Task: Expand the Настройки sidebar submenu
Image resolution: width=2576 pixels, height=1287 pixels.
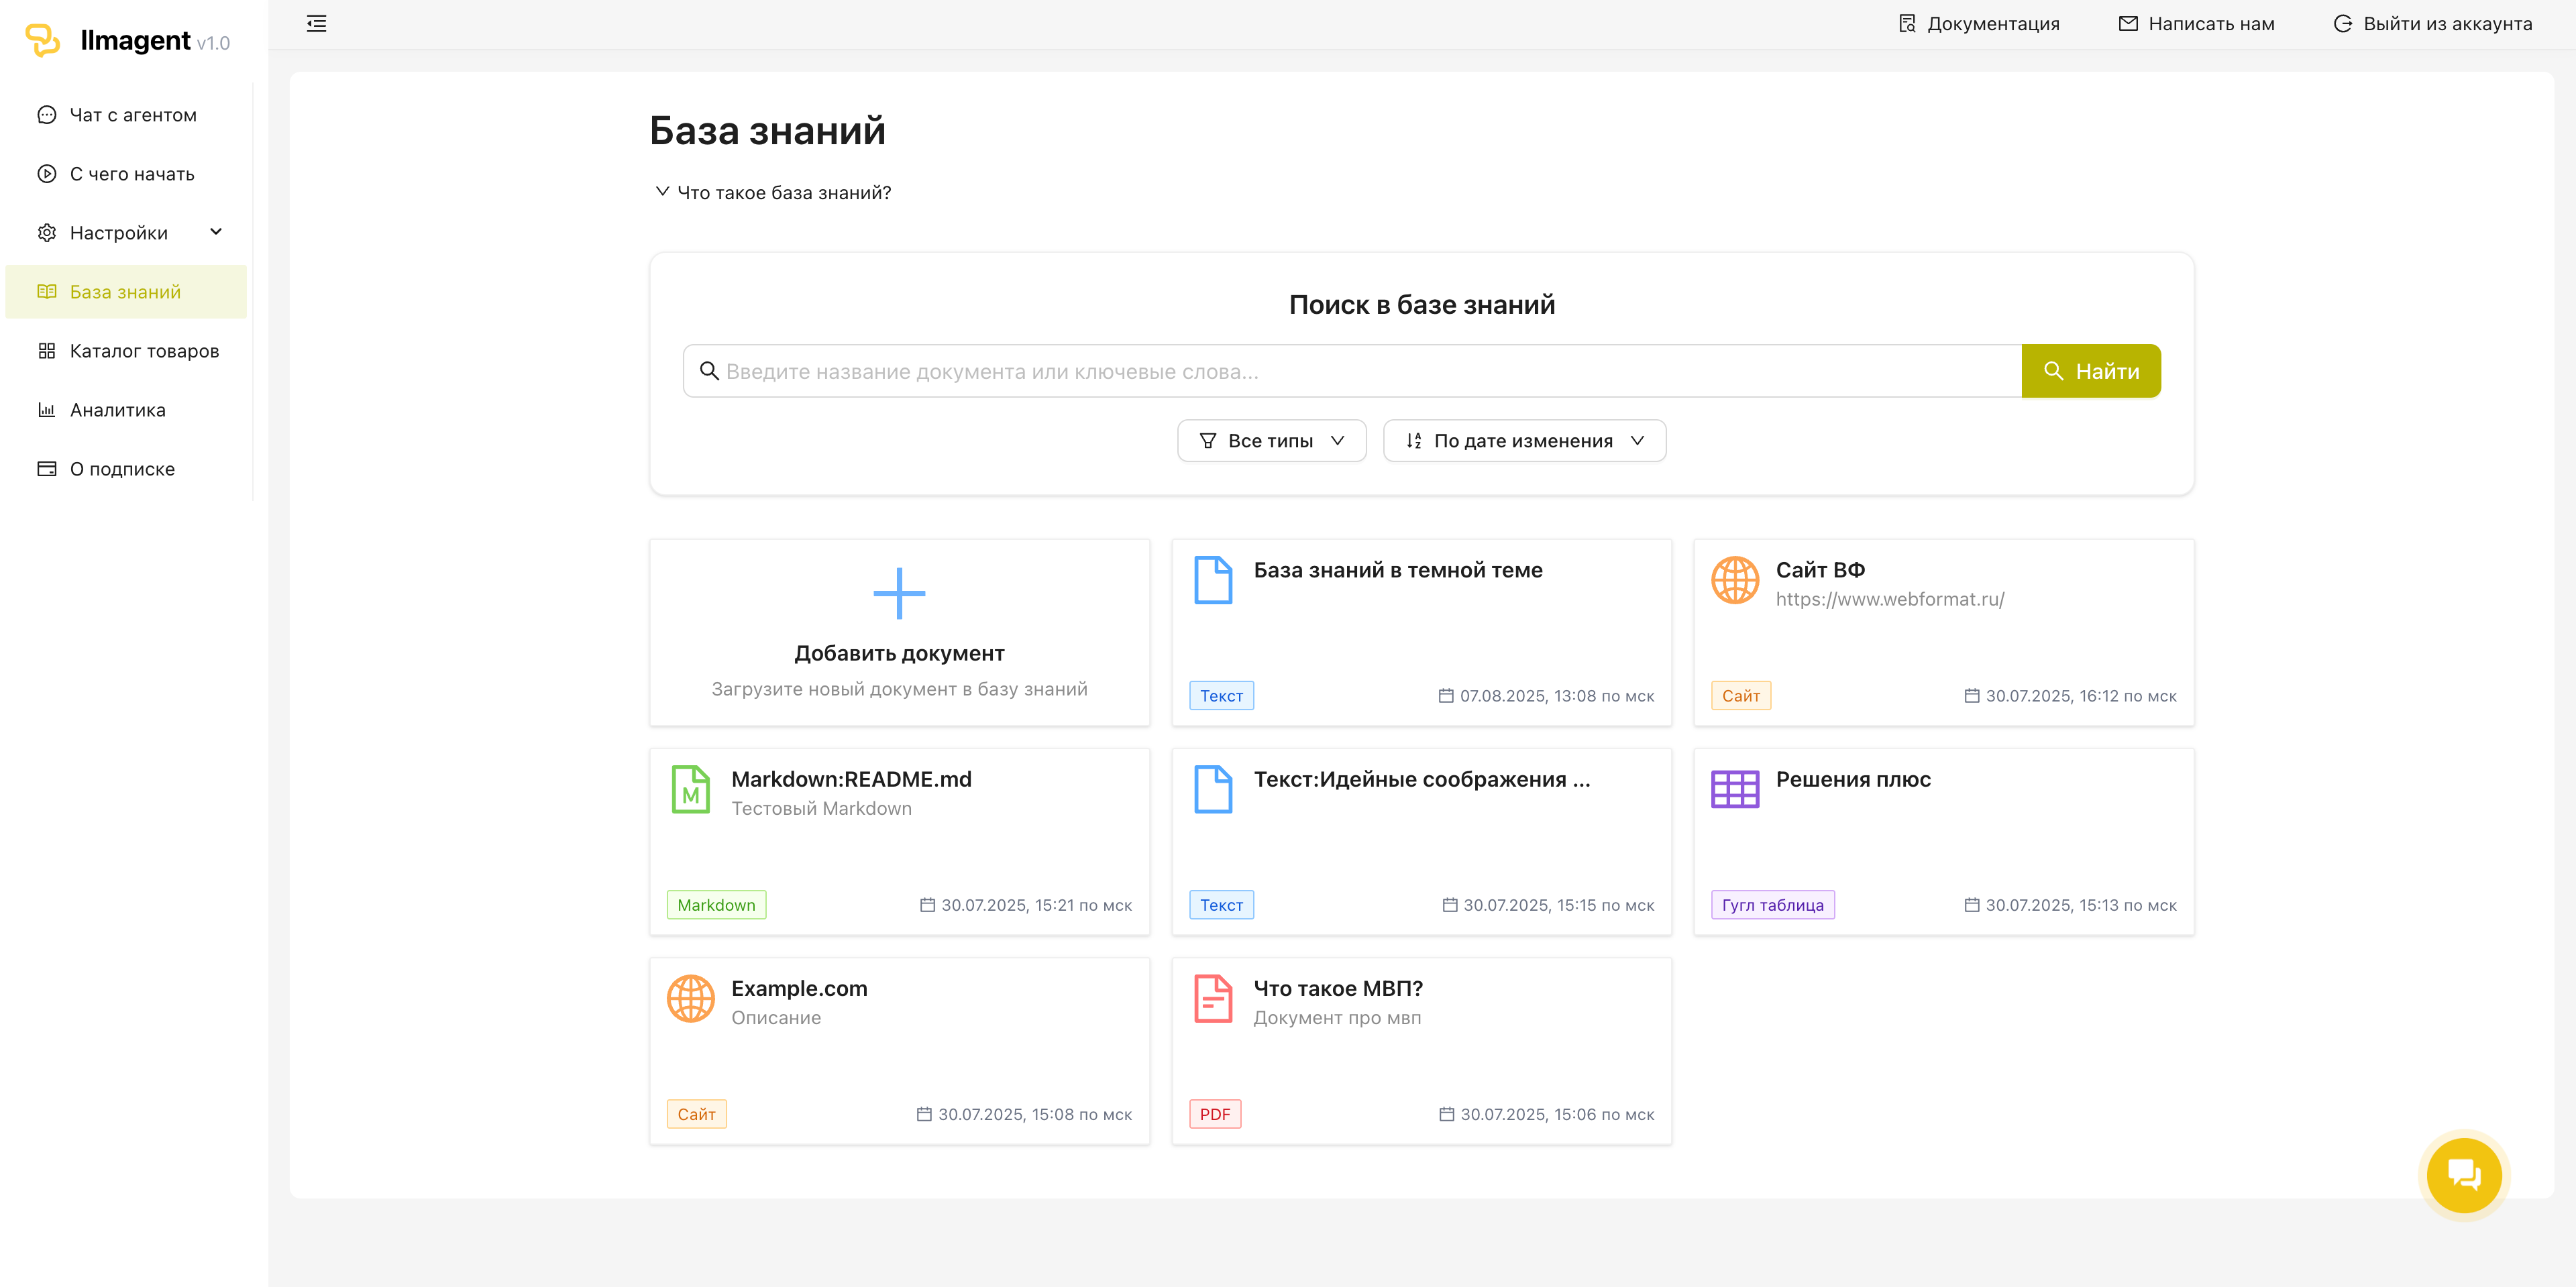Action: (215, 232)
